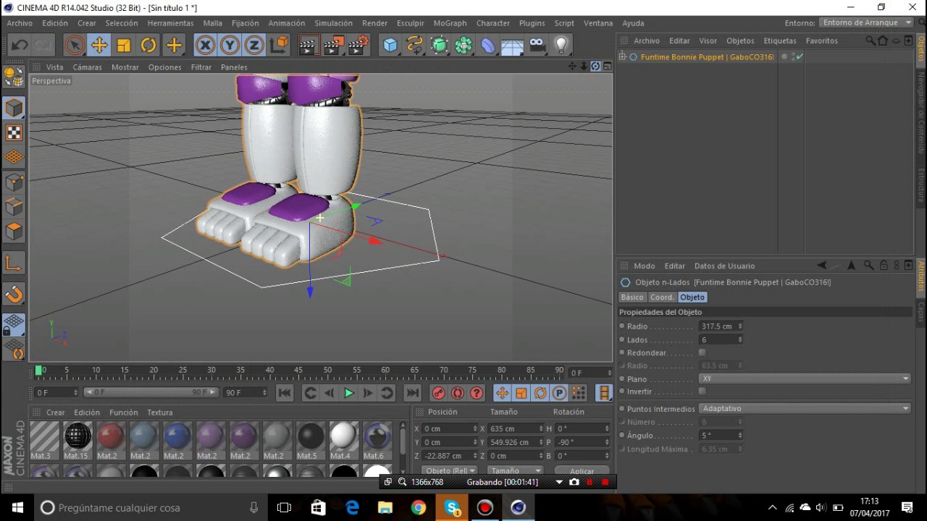Play the animation forward

point(348,393)
